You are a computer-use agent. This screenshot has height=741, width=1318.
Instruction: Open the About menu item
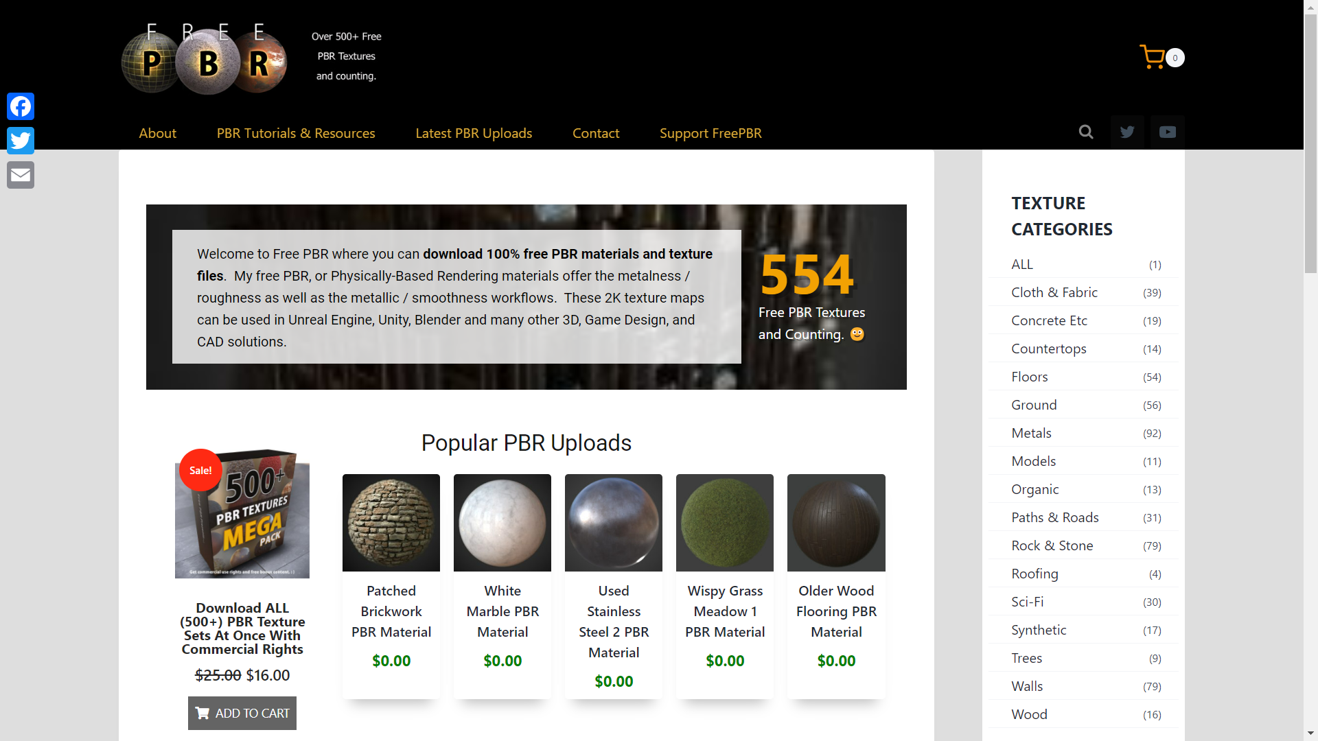pyautogui.click(x=157, y=133)
